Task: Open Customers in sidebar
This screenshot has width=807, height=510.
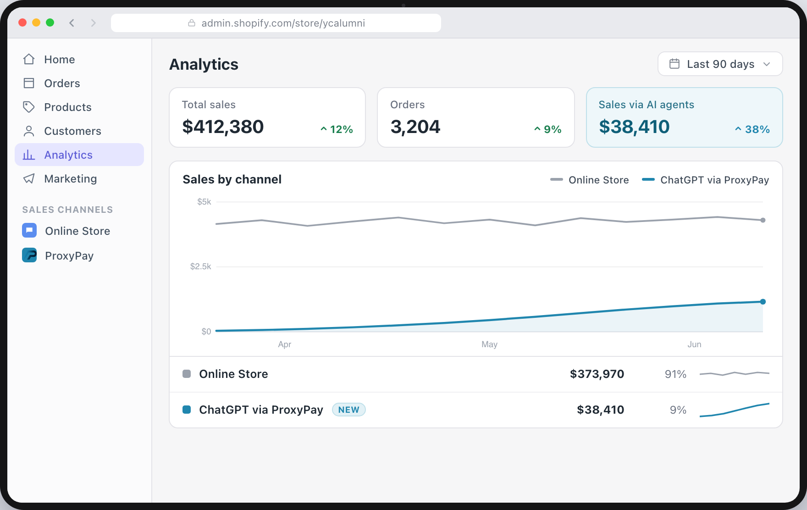Action: pyautogui.click(x=79, y=131)
